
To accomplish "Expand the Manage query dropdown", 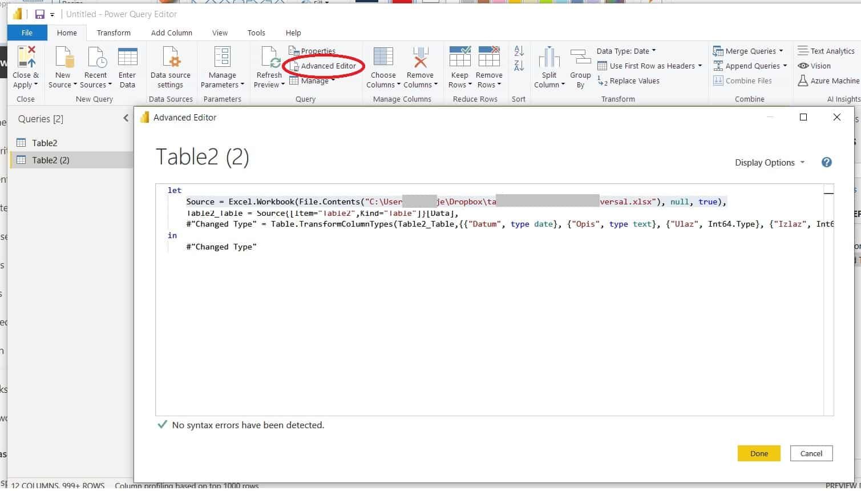I will tap(333, 81).
